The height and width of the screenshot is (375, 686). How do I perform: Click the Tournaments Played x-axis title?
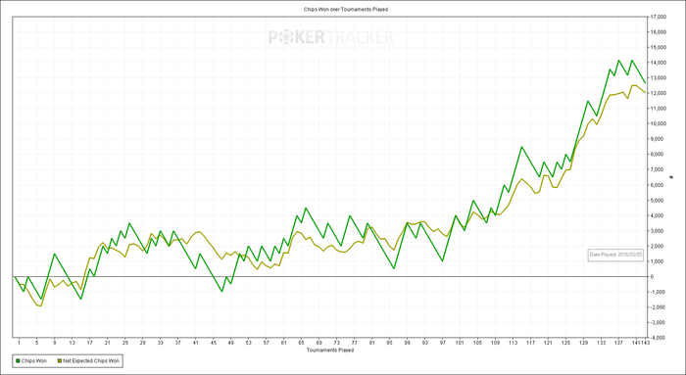(330, 351)
